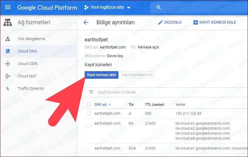Click the Ağ hizmetleri heading
248x157 pixels.
[x=34, y=22]
